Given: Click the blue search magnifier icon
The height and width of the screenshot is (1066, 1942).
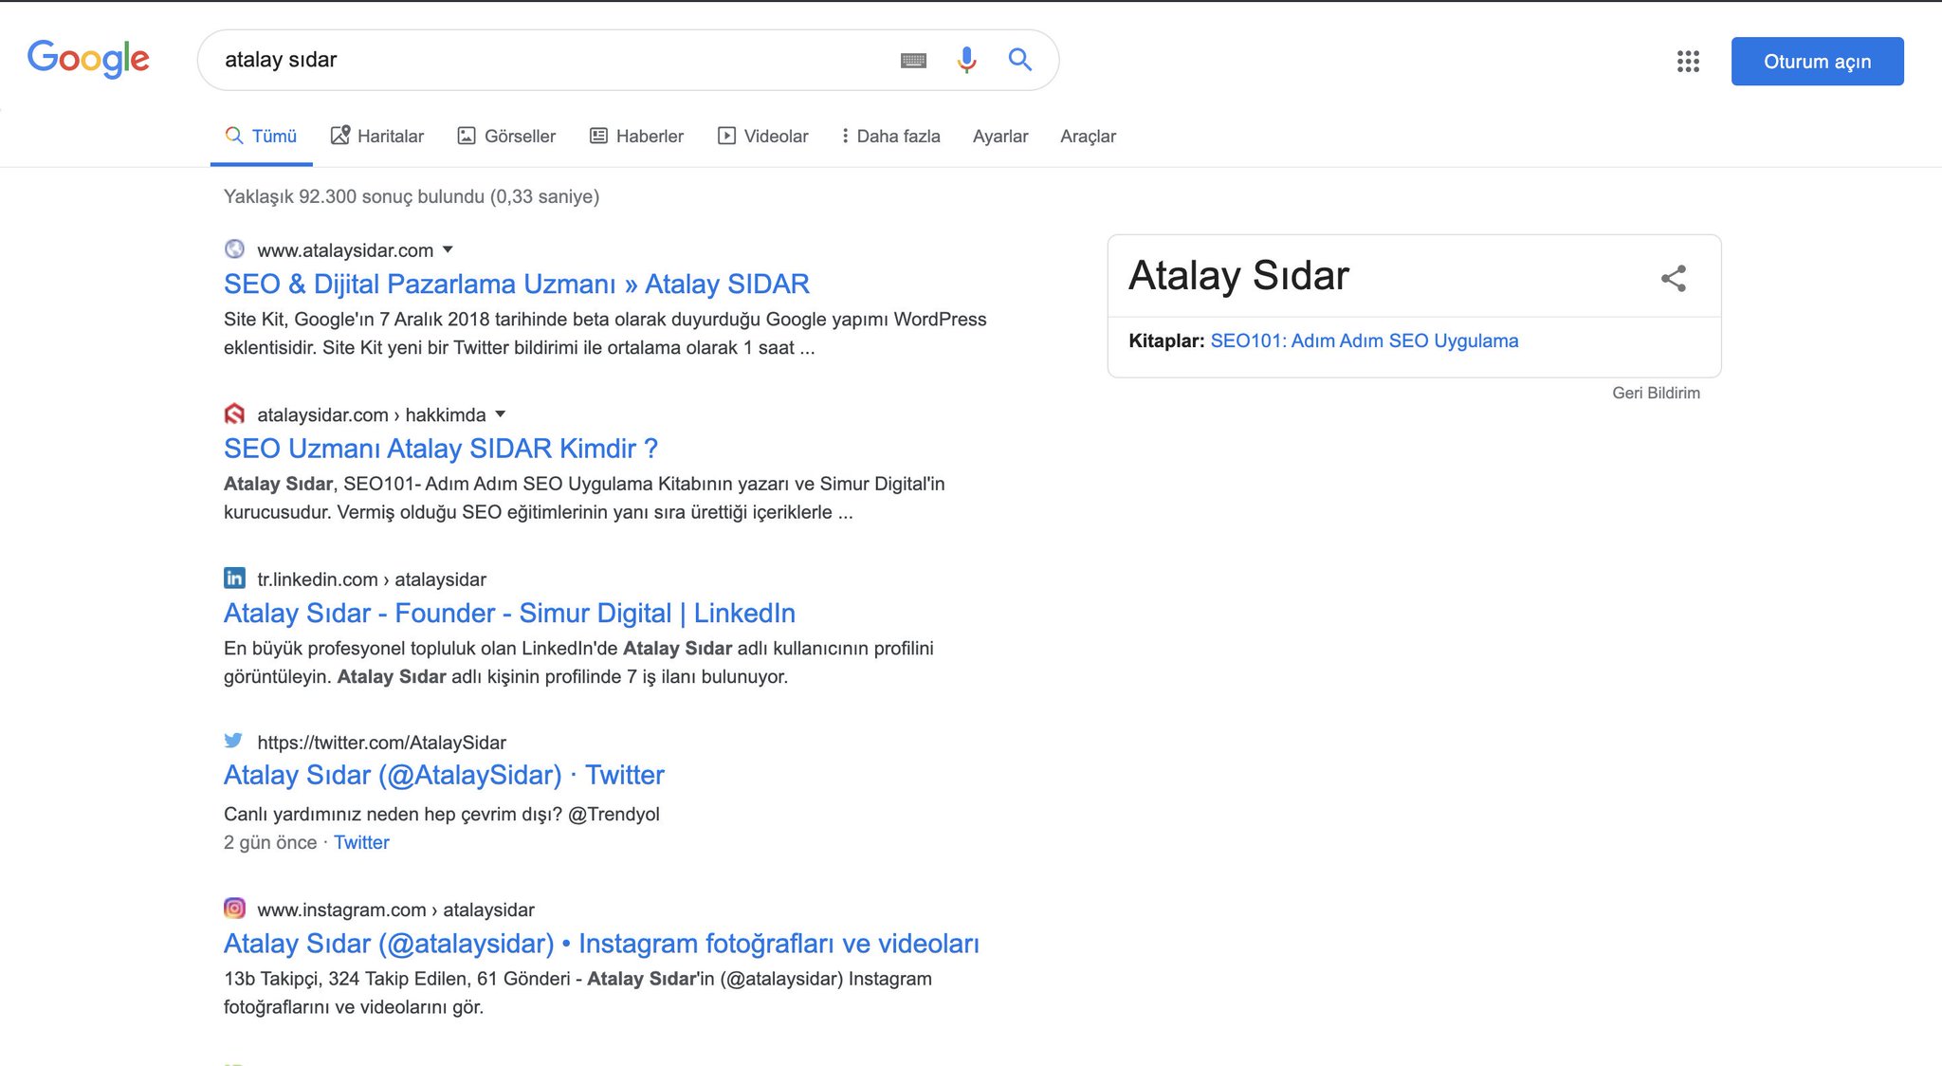Looking at the screenshot, I should (x=1019, y=60).
